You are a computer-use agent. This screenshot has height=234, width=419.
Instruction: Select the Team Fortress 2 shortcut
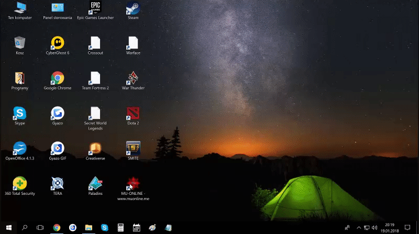click(x=95, y=80)
